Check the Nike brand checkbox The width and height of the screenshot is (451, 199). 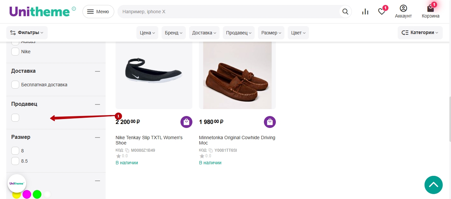coord(15,52)
